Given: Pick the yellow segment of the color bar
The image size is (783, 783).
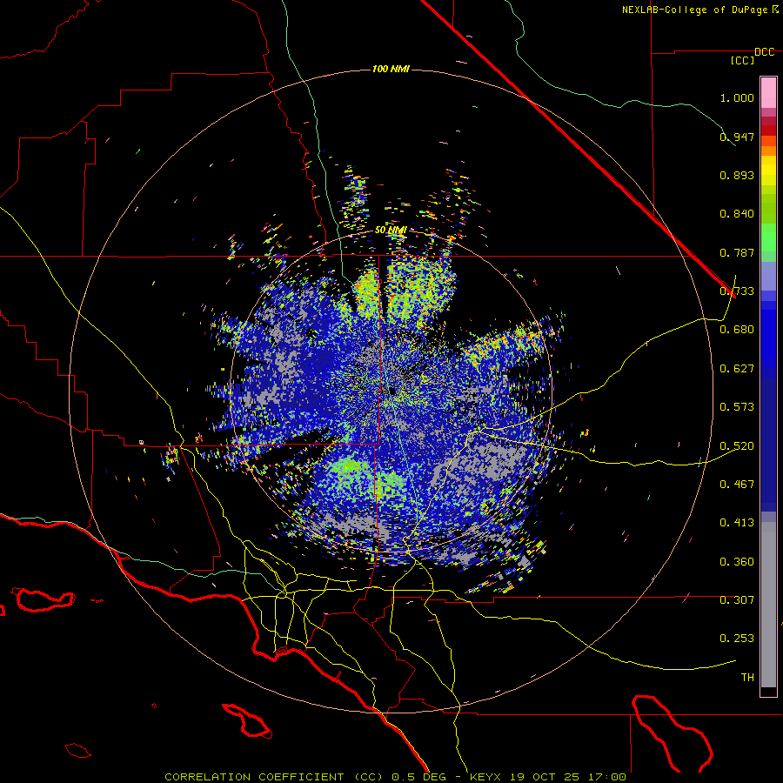Looking at the screenshot, I should (768, 171).
